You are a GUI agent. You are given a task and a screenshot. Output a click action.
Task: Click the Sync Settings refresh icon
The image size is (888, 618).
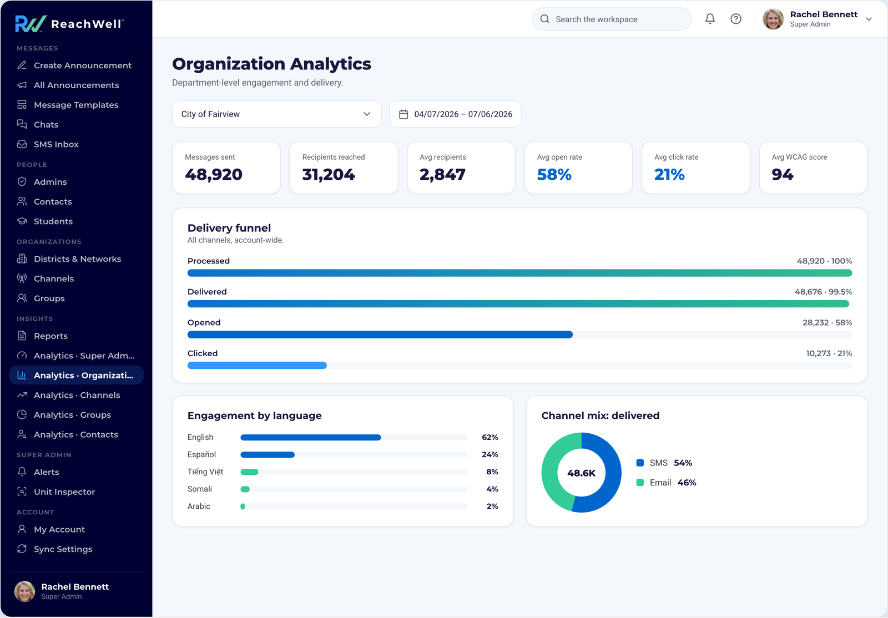22,549
